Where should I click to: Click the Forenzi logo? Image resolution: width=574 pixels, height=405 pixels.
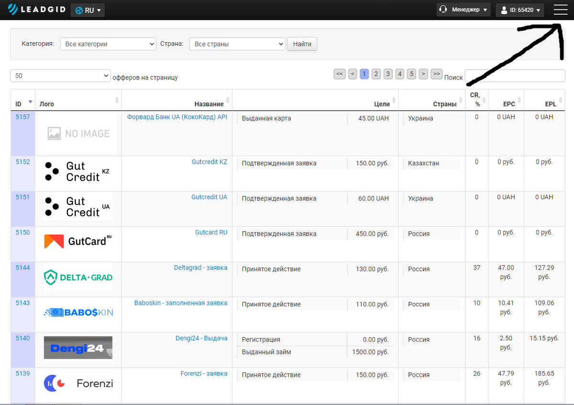click(78, 383)
